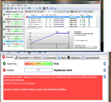This screenshot has height=102, width=111.
Task: Click the yellow alert bell toolbar icon
Action: click(8, 8)
